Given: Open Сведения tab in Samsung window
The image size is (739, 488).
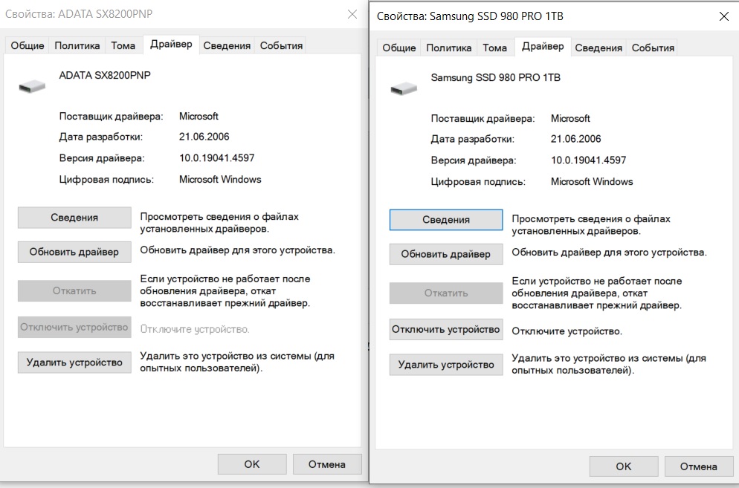Looking at the screenshot, I should coord(598,48).
